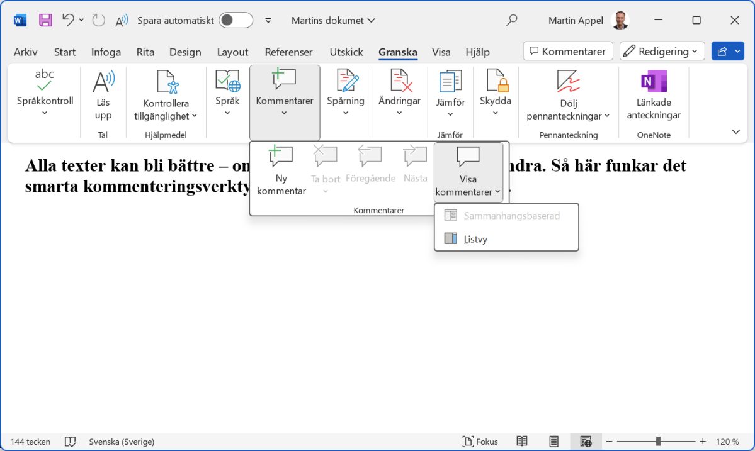Open the Redigering mode dropdown
The width and height of the screenshot is (755, 451).
(661, 52)
